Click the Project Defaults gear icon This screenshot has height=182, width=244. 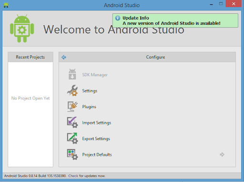72,154
